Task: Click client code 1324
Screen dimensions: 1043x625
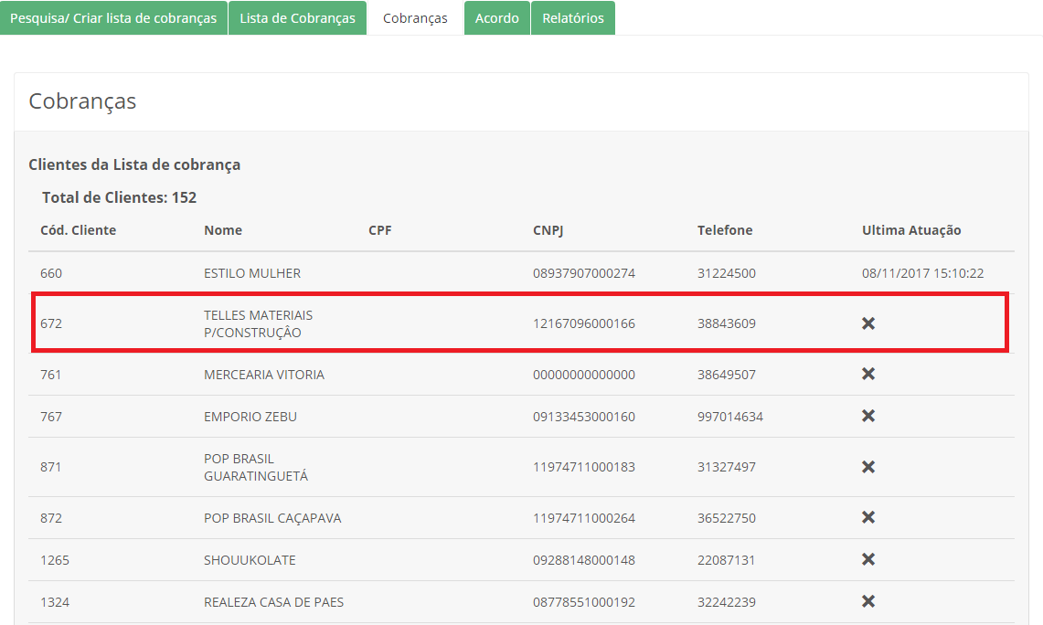Action: 55,602
